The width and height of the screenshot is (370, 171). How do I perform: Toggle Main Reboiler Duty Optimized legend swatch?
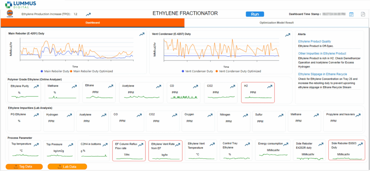(x=72, y=71)
